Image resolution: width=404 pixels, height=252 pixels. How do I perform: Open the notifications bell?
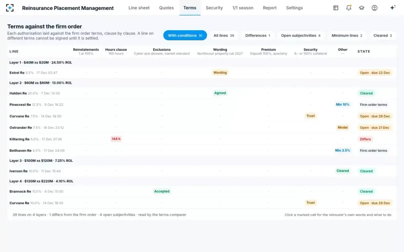349,8
